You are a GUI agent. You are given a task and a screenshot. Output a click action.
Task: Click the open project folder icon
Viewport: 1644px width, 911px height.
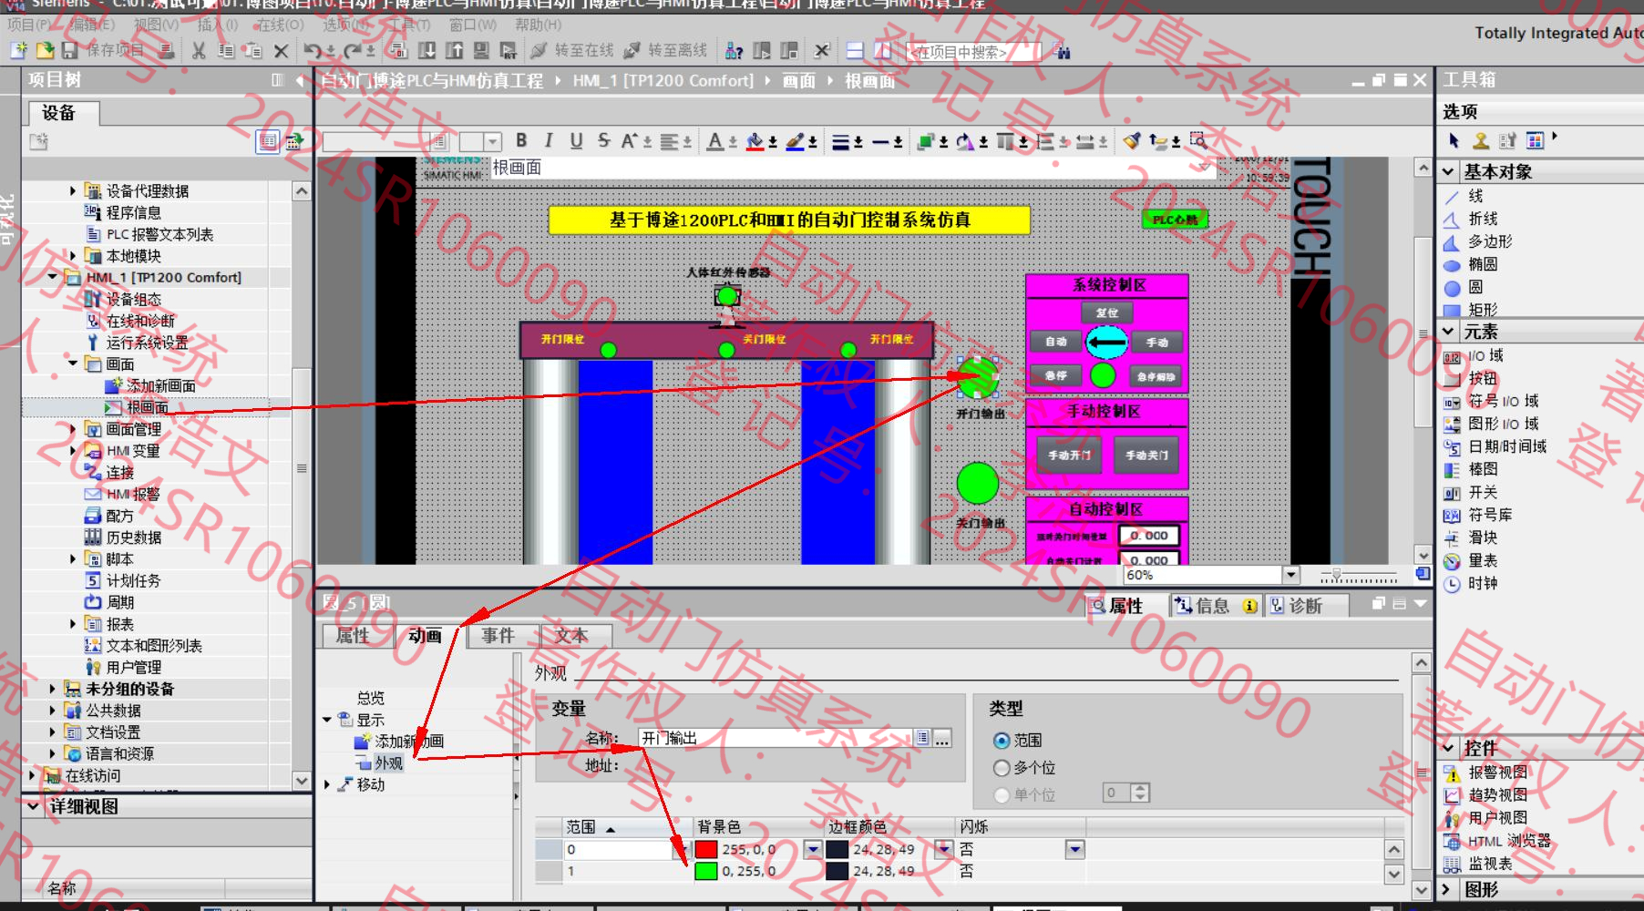[x=44, y=51]
